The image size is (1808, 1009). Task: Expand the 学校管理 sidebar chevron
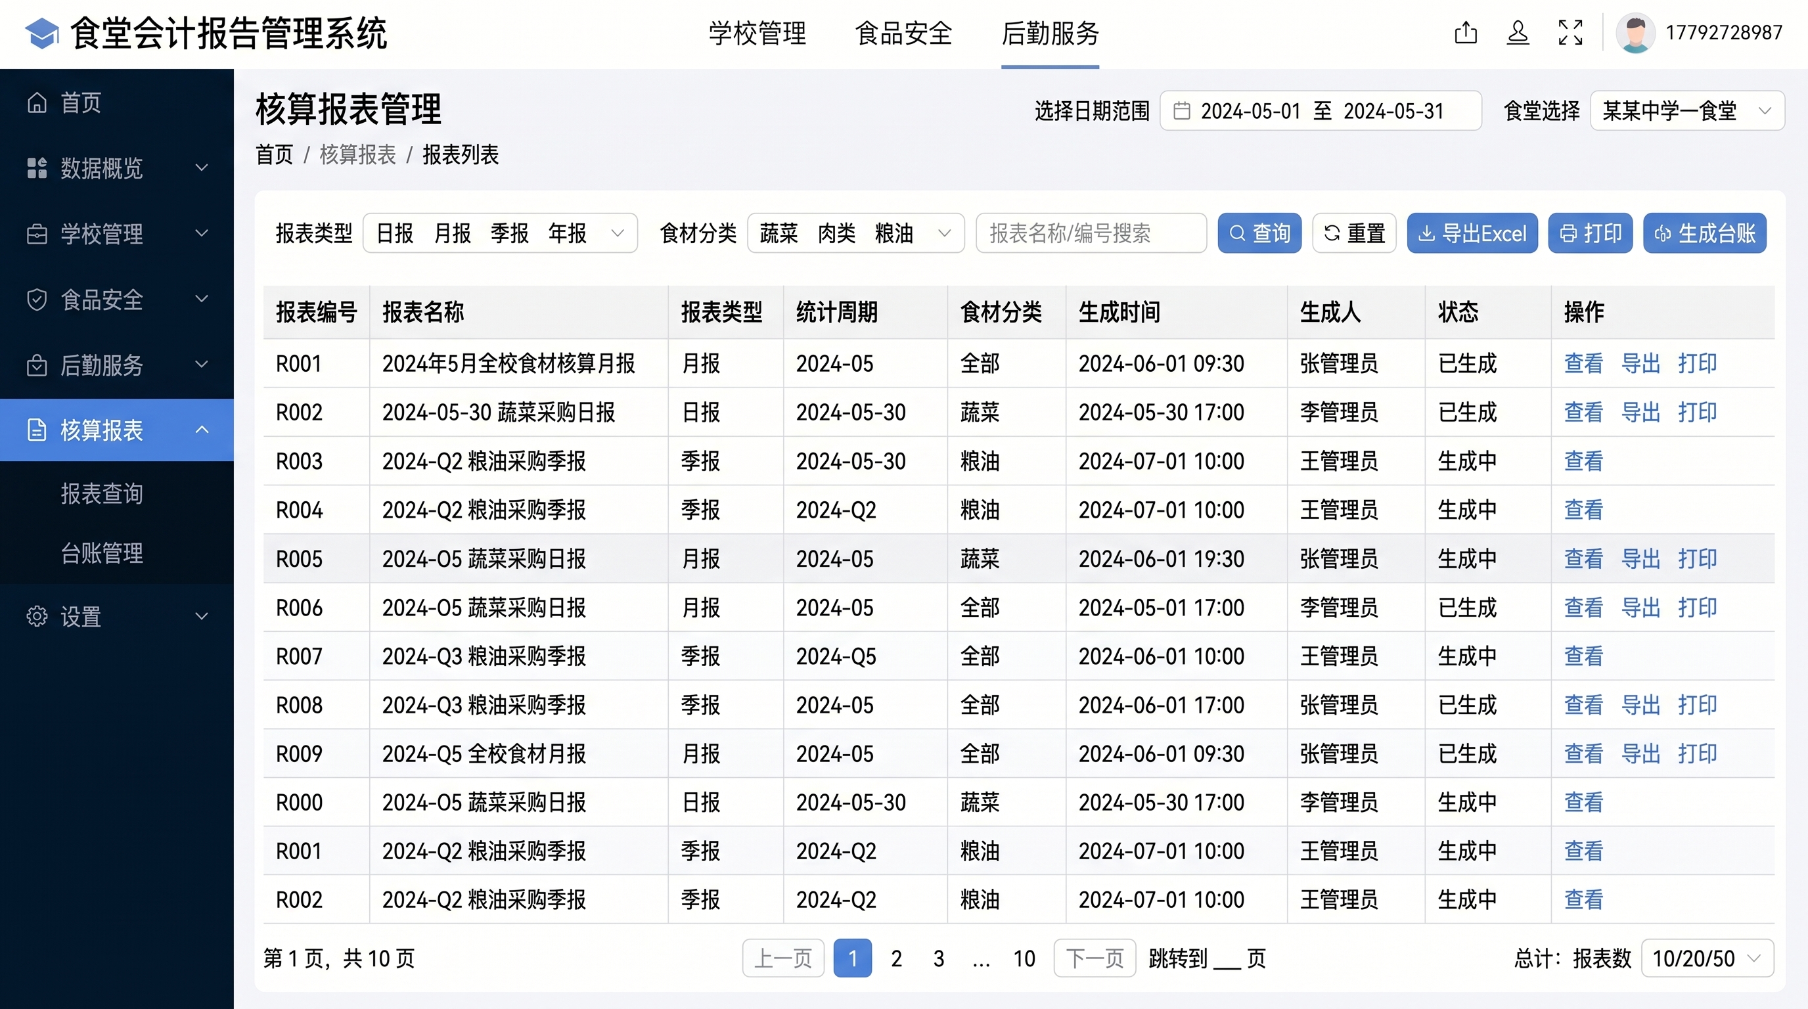tap(202, 234)
